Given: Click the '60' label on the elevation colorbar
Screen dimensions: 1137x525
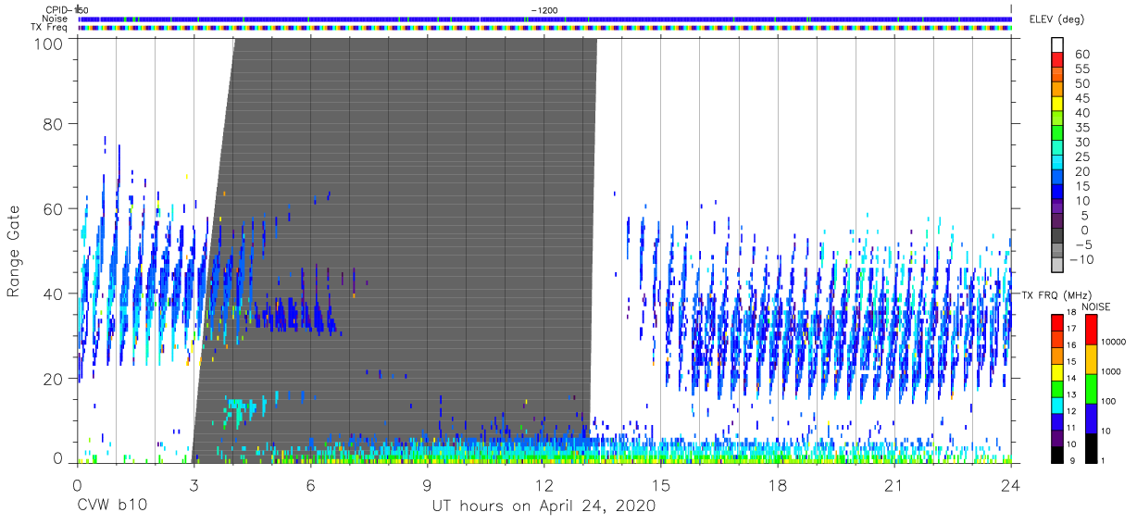Looking at the screenshot, I should click(1081, 54).
